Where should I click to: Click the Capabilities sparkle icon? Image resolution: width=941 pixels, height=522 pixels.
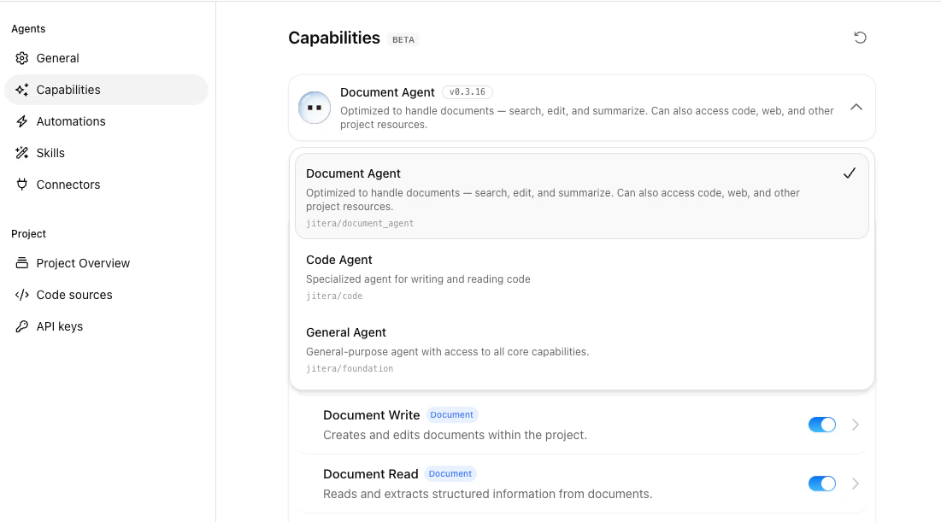[22, 90]
